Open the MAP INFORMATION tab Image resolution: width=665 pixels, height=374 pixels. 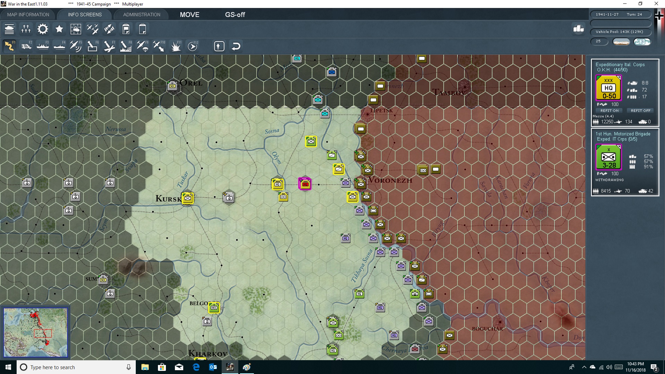tap(28, 15)
